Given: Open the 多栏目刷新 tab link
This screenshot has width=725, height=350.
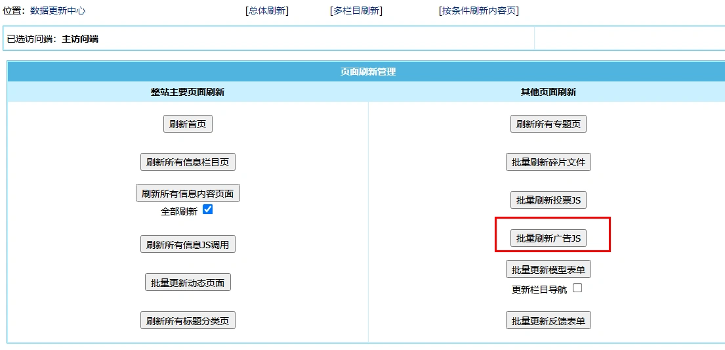Looking at the screenshot, I should 356,11.
